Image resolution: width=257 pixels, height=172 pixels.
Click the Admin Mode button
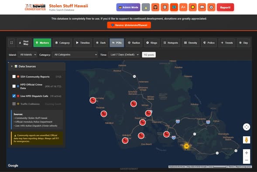pos(128,7)
